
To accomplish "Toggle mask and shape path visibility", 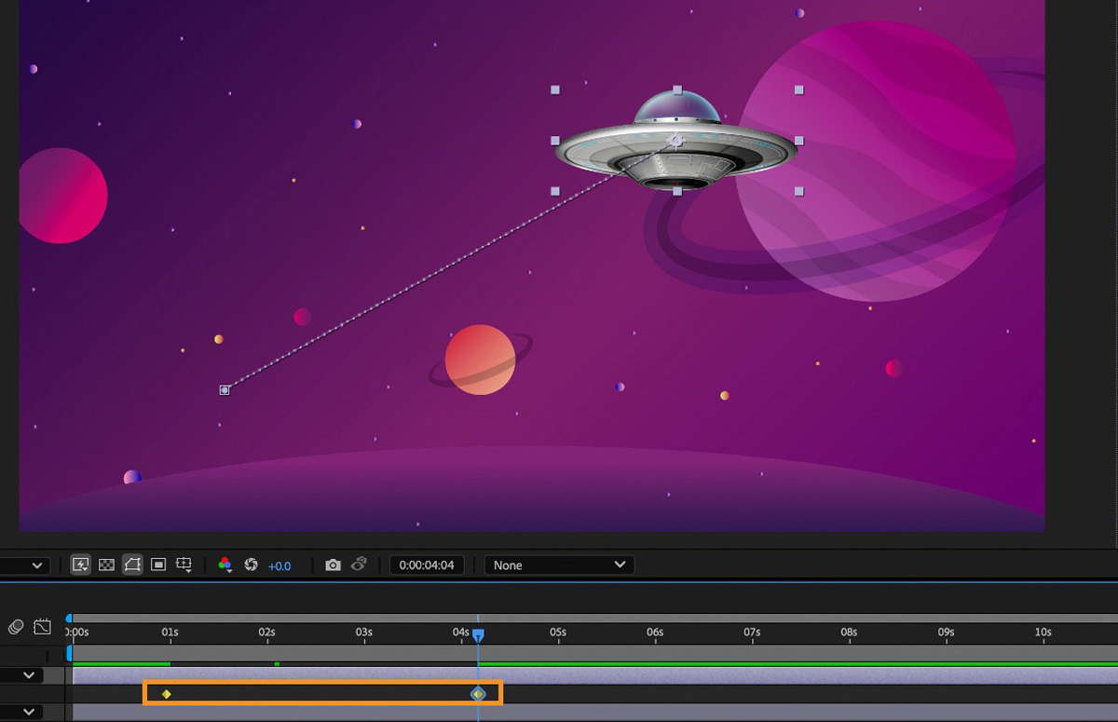I will click(x=132, y=565).
